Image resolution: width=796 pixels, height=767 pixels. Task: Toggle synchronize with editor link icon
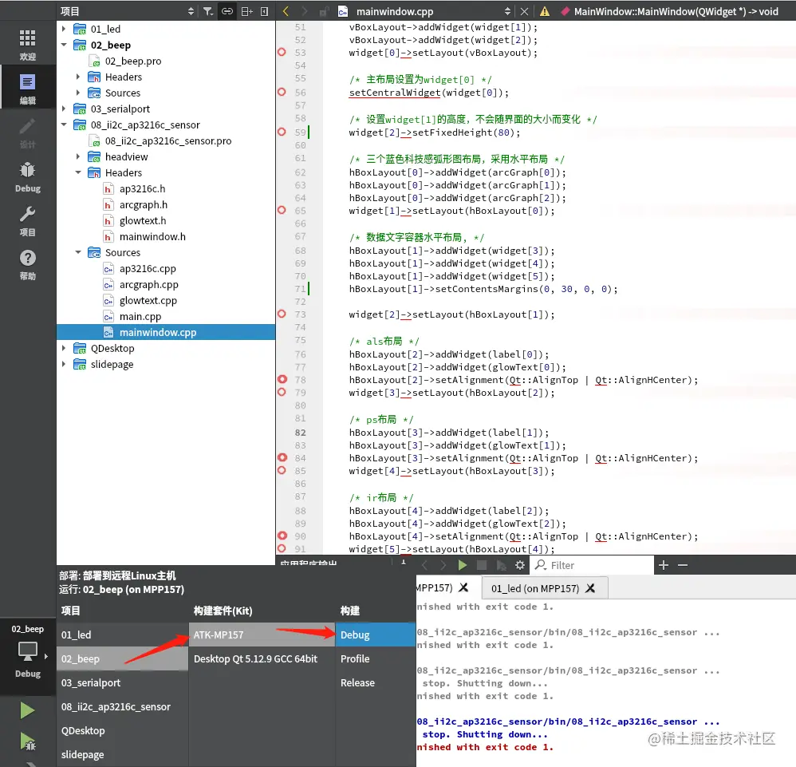[227, 11]
